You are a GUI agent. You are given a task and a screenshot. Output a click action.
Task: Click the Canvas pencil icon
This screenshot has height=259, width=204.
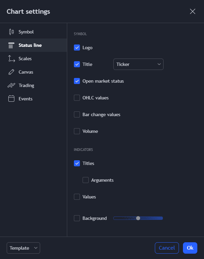11,72
